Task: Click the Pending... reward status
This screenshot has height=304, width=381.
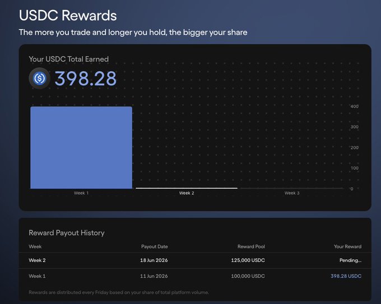Action: [x=350, y=260]
